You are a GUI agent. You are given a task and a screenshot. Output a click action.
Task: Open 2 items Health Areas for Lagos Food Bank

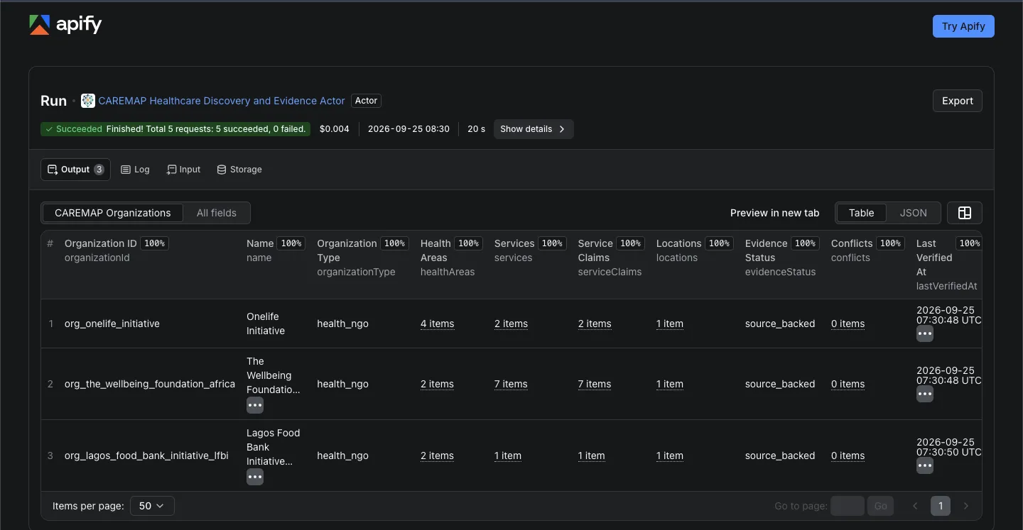pos(437,456)
